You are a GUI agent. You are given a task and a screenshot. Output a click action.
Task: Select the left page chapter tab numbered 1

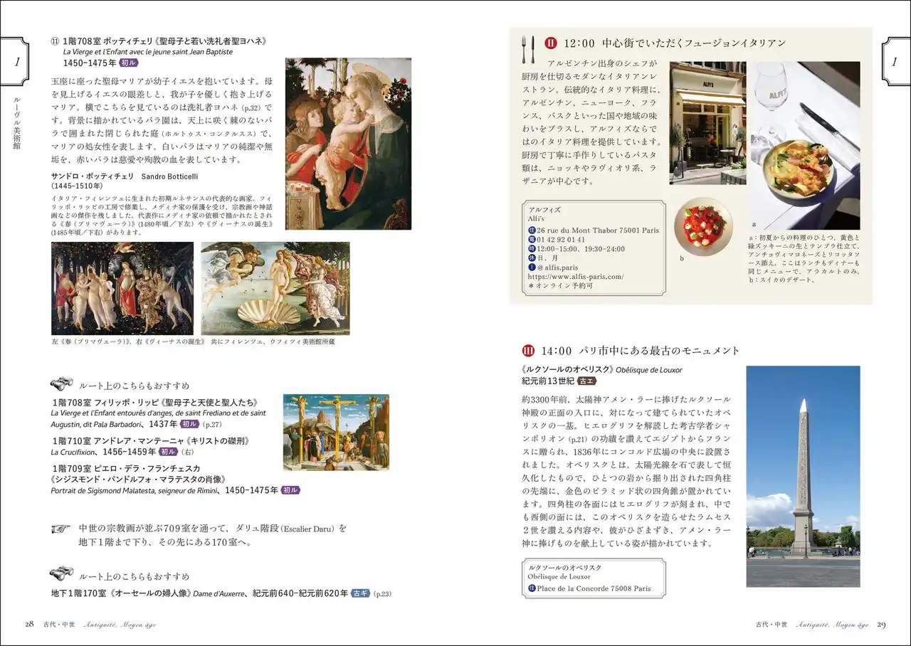pyautogui.click(x=16, y=62)
